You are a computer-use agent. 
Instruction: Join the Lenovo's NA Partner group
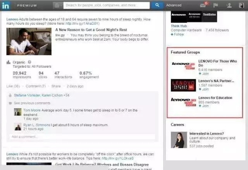pos(203,90)
